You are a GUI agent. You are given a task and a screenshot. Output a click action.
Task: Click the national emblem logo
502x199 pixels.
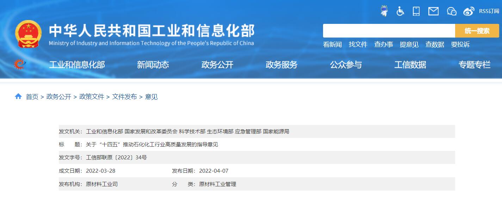click(28, 34)
